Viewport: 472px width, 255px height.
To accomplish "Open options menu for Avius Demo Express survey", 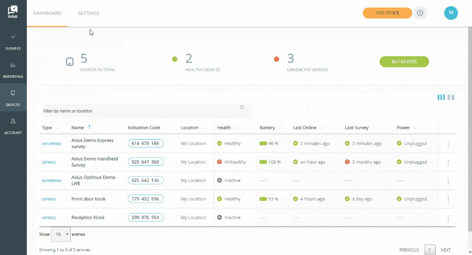I will 448,144.
